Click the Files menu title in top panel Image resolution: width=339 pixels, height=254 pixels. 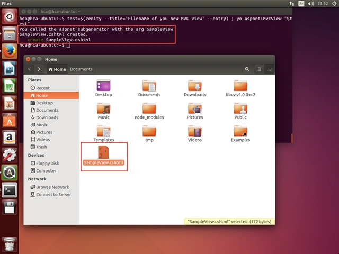click(x=6, y=4)
